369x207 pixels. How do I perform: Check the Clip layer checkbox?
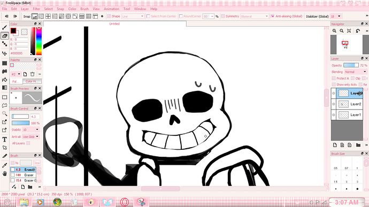(352, 78)
